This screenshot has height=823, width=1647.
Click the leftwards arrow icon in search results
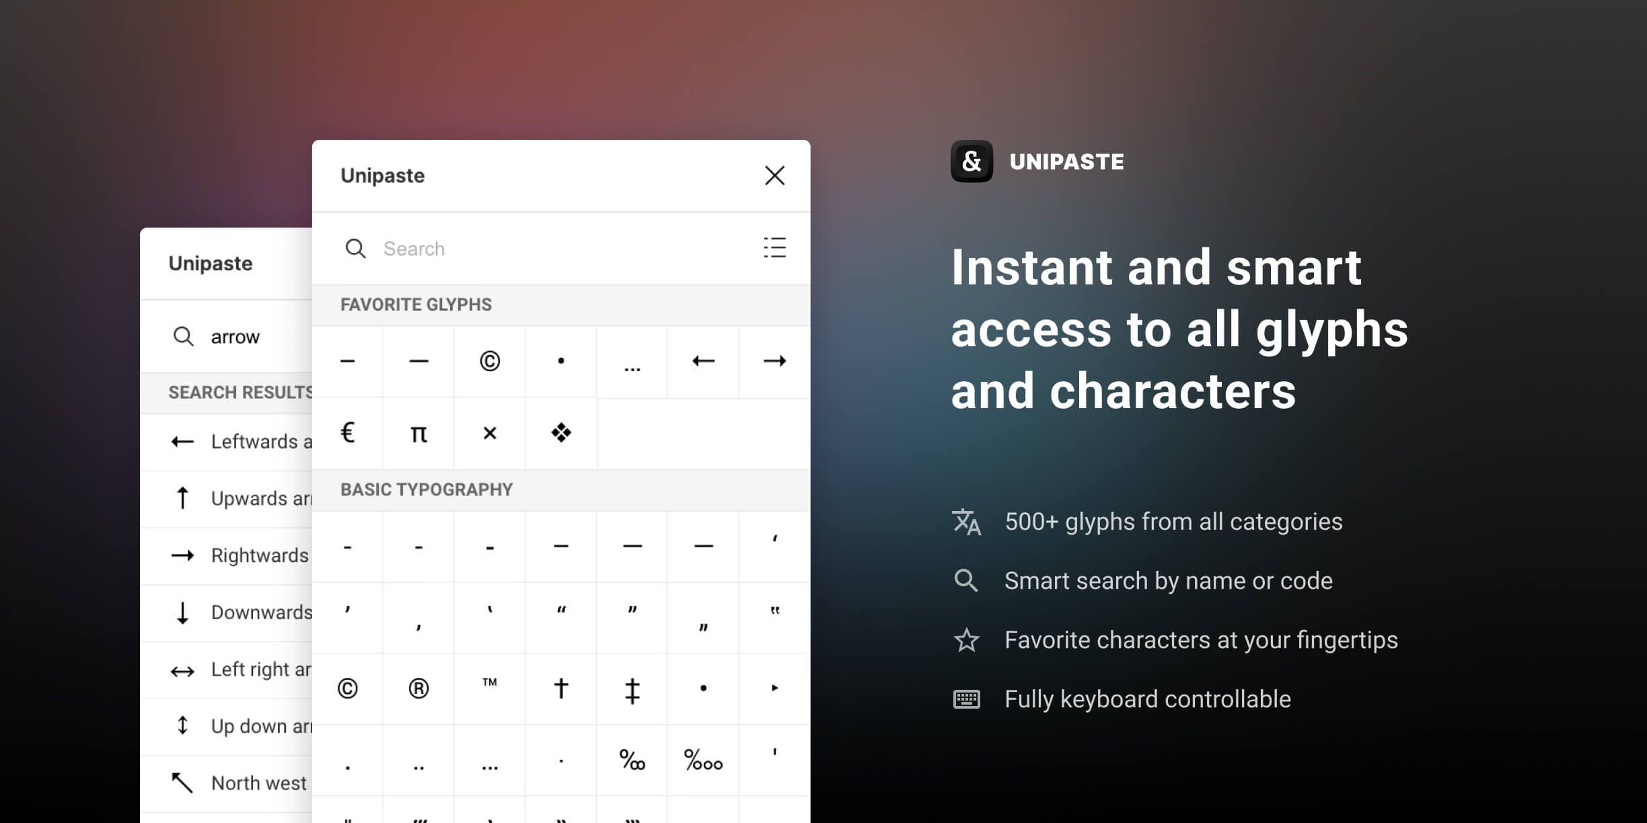point(182,442)
